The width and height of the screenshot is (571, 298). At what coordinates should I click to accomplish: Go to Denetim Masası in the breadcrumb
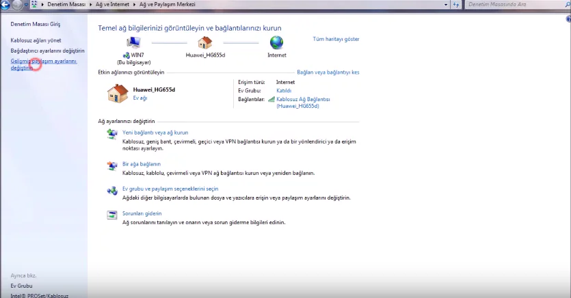(66, 4)
